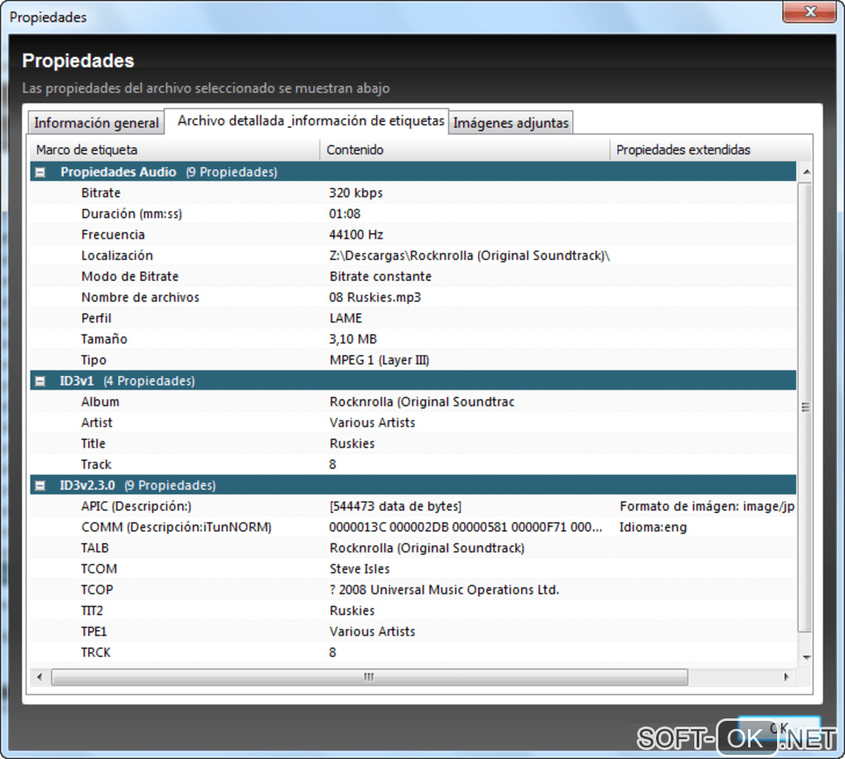This screenshot has height=759, width=845.
Task: Select the Bitrate row
Action: 413,193
